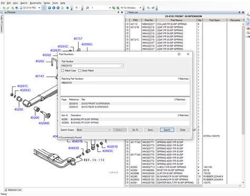The height and width of the screenshot is (196, 250).
Task: Click the Go To button
Action: click(x=136, y=130)
